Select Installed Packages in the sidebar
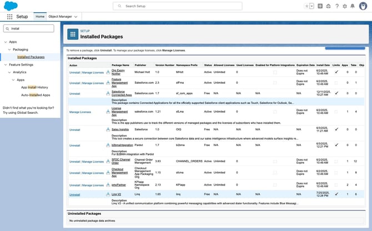The image size is (372, 231). [31, 57]
